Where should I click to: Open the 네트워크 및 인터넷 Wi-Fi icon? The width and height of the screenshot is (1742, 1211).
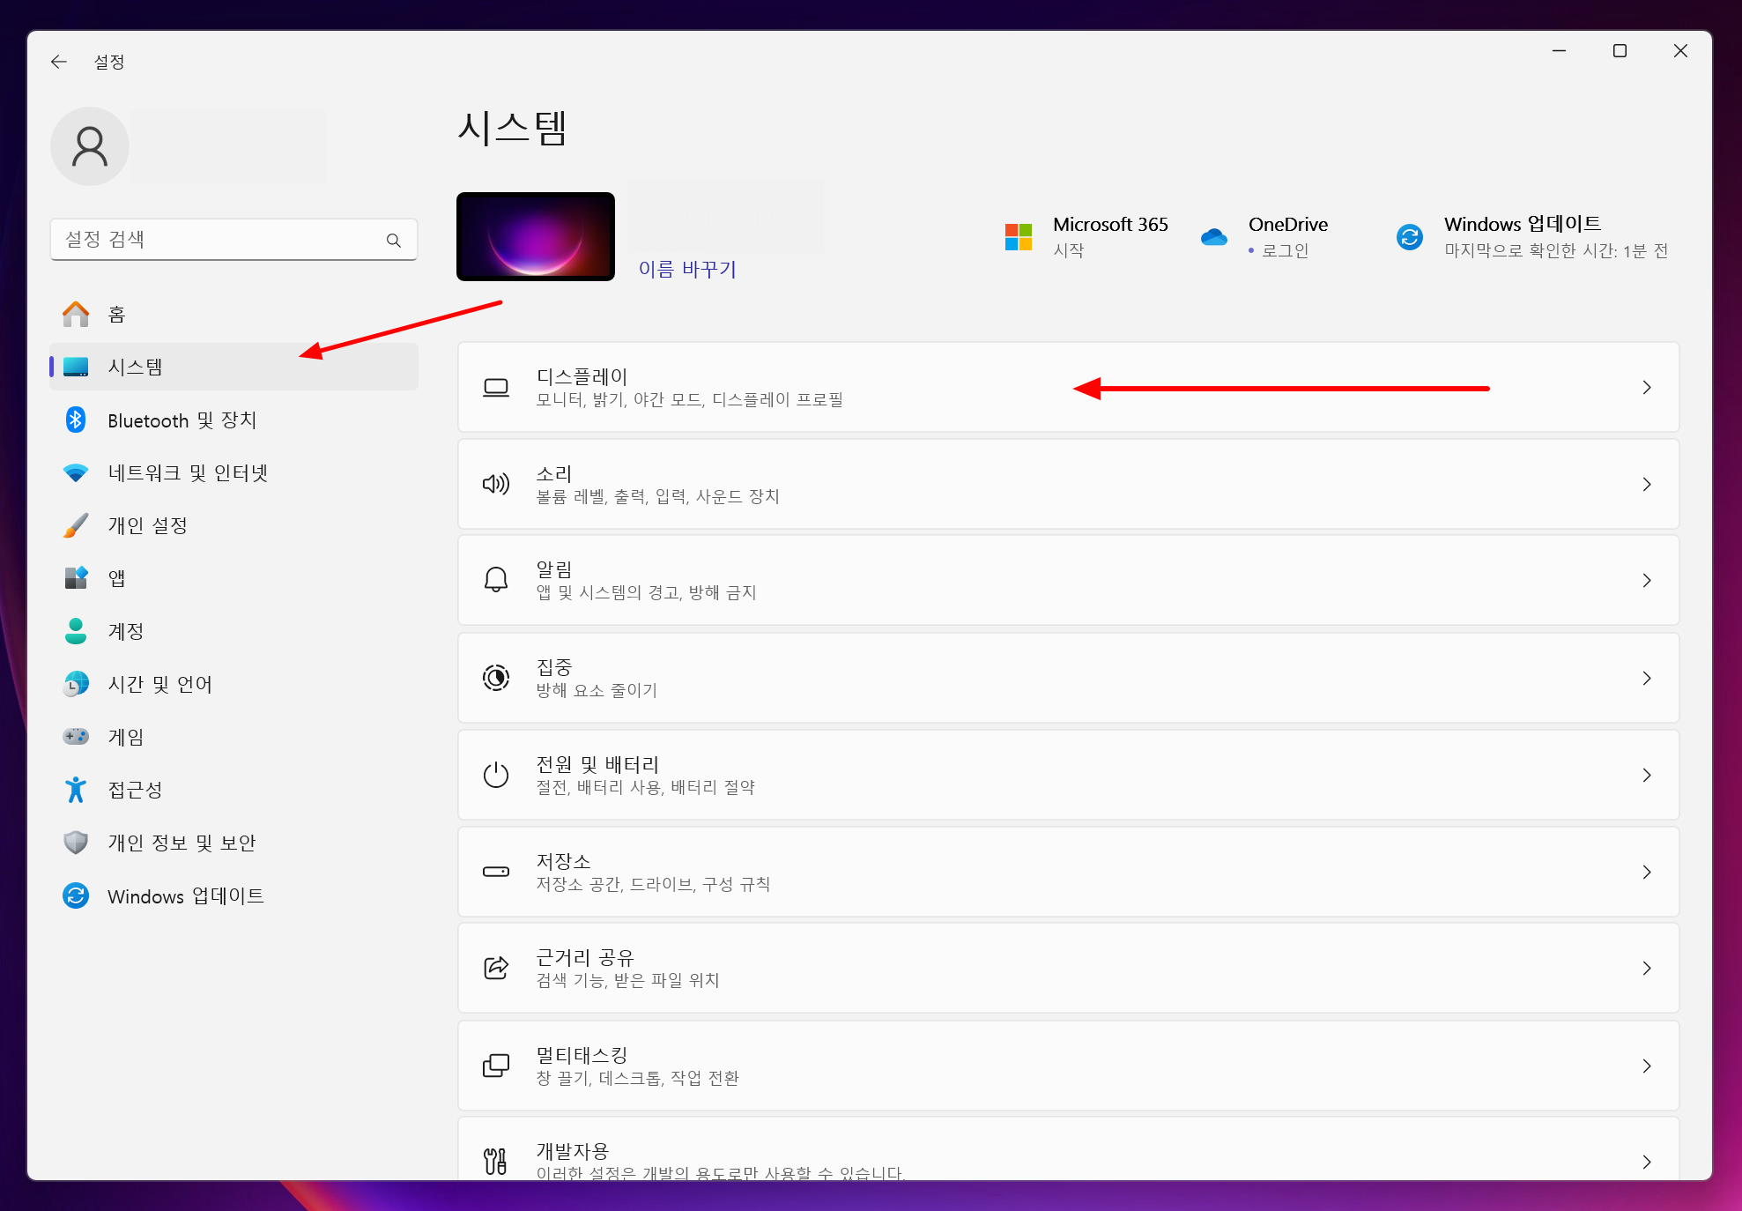[x=76, y=473]
